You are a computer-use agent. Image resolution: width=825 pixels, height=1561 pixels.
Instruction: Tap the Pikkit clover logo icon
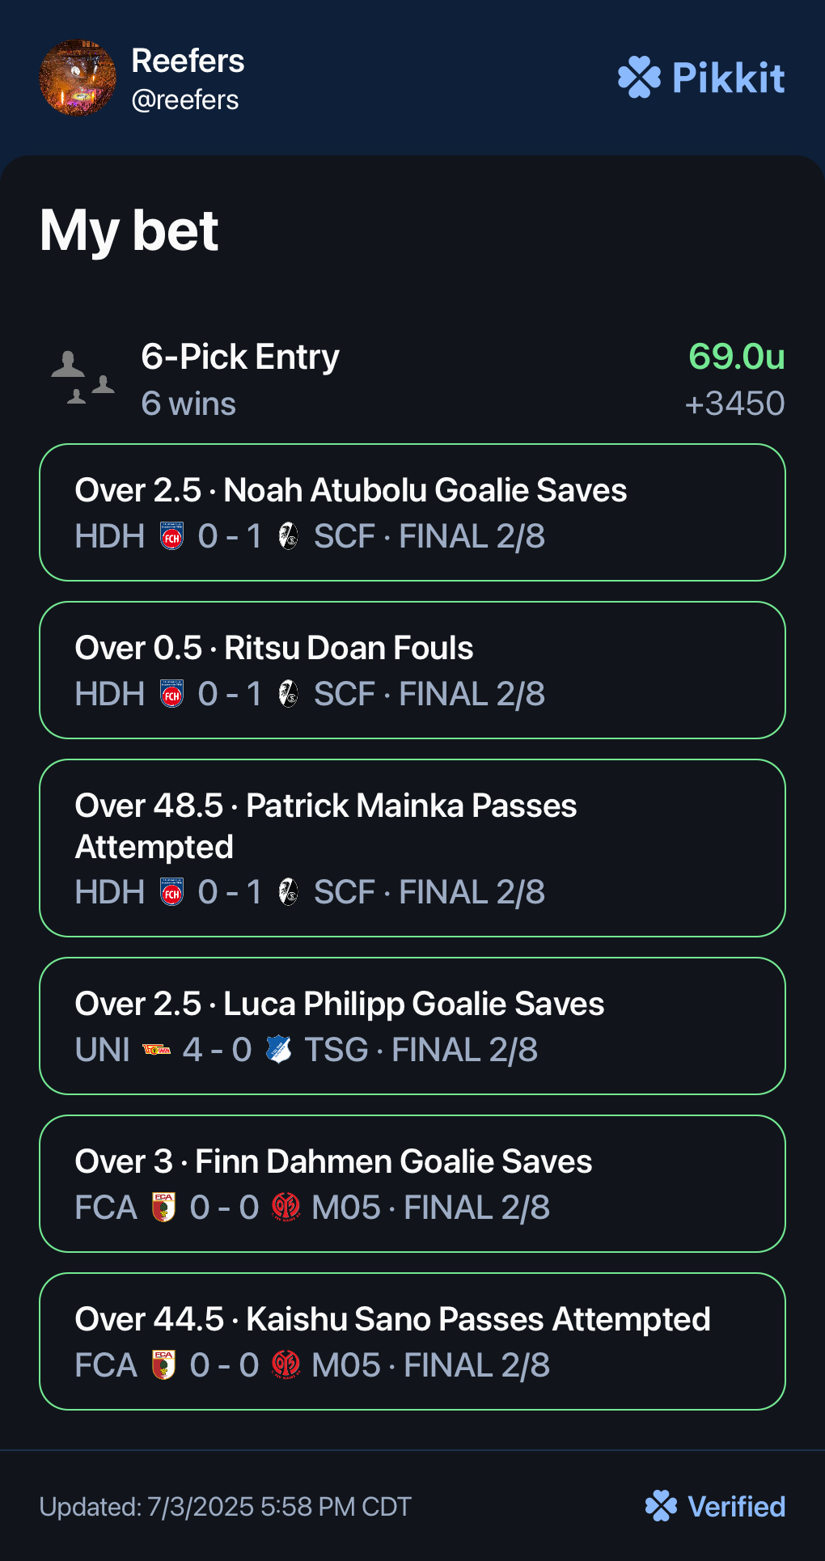click(x=639, y=78)
